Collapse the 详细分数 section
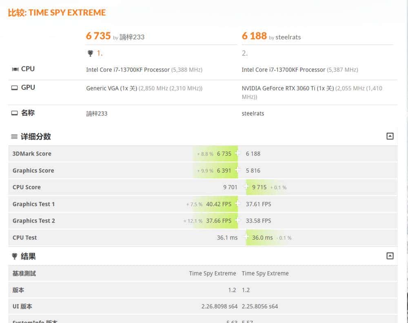This screenshot has height=323, width=408. (x=390, y=136)
